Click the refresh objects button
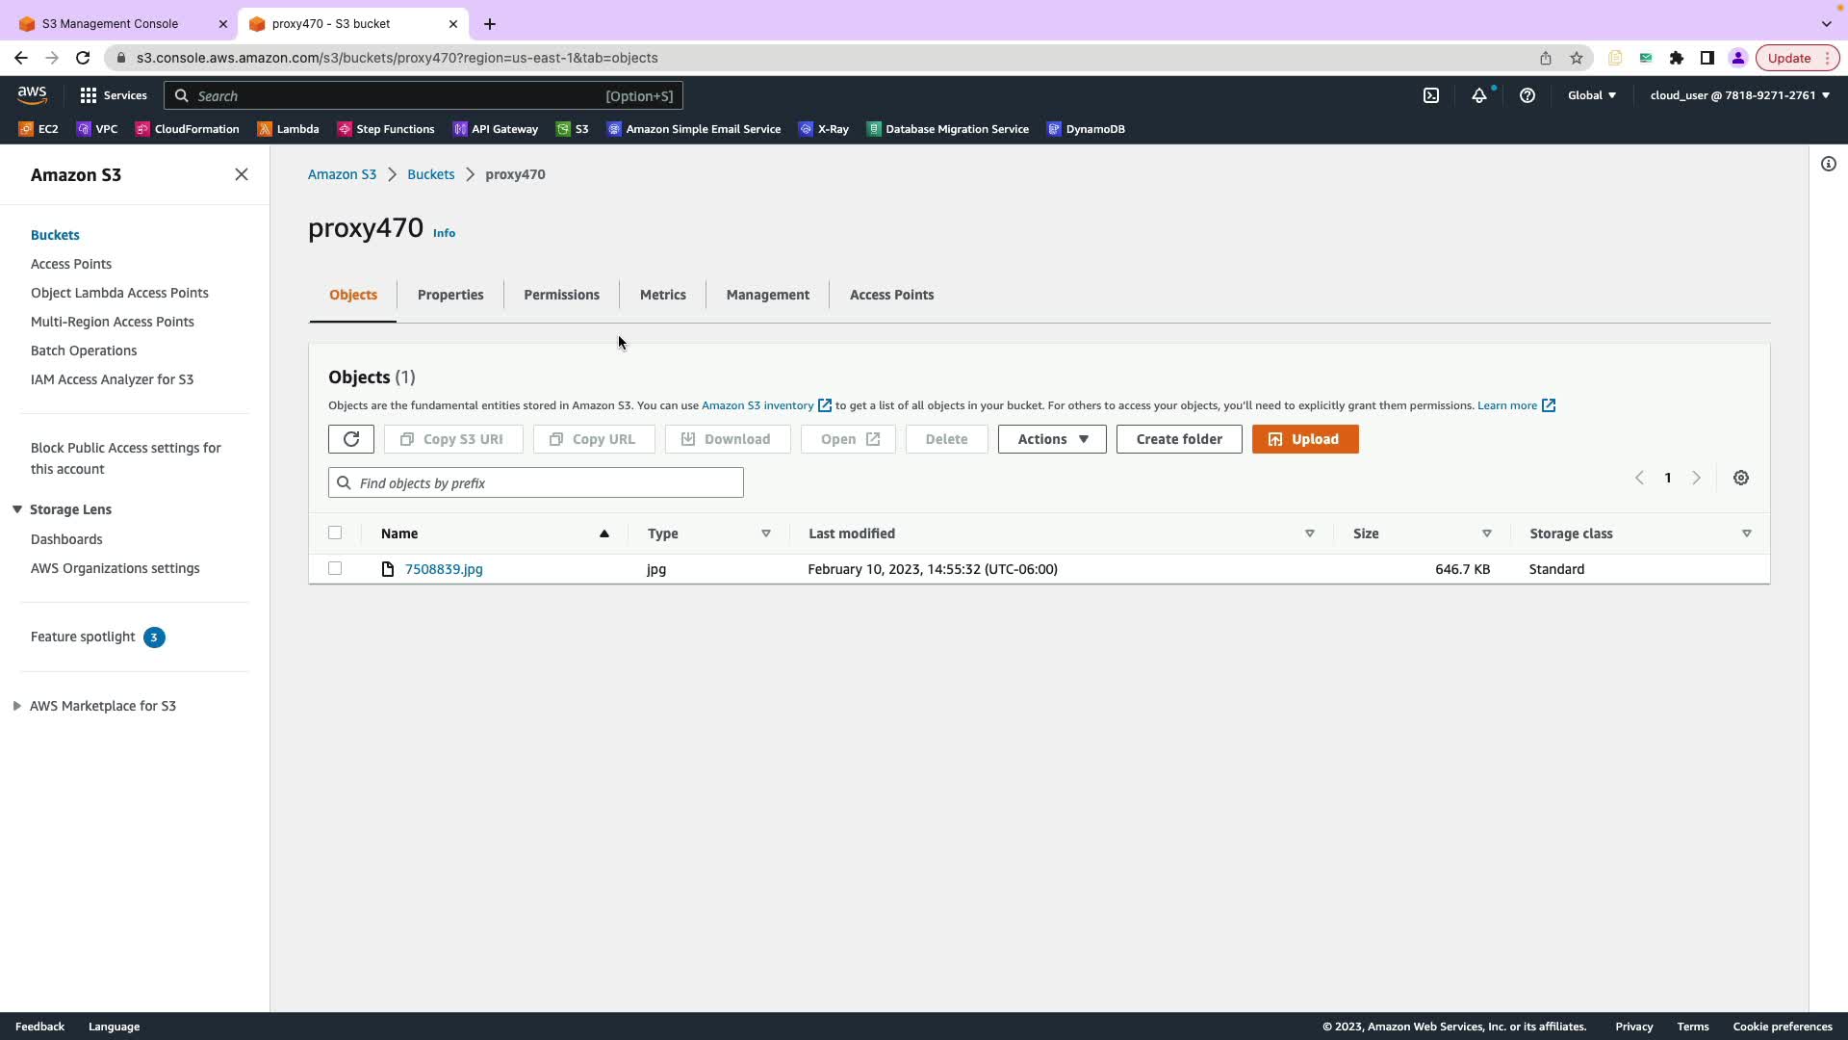 pyautogui.click(x=350, y=439)
